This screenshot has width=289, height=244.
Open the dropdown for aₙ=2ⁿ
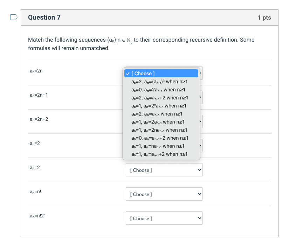[x=164, y=170]
